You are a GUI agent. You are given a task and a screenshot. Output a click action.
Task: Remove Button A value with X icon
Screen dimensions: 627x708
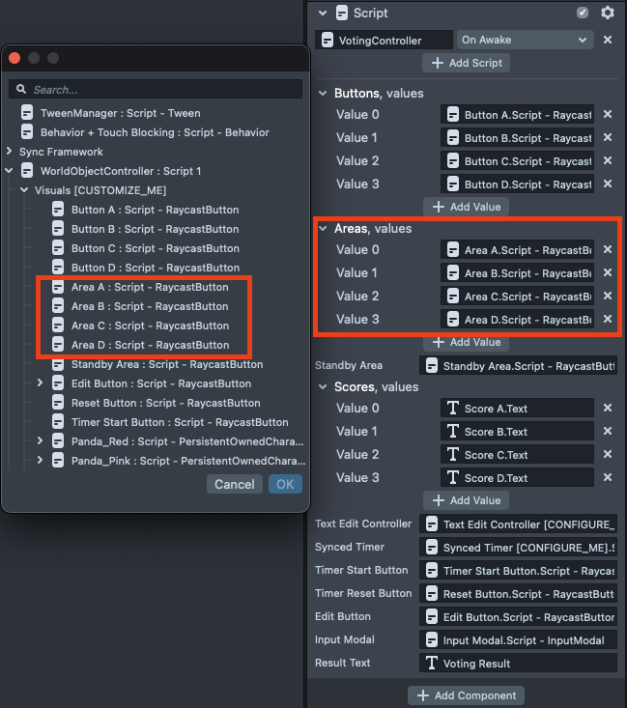[608, 114]
